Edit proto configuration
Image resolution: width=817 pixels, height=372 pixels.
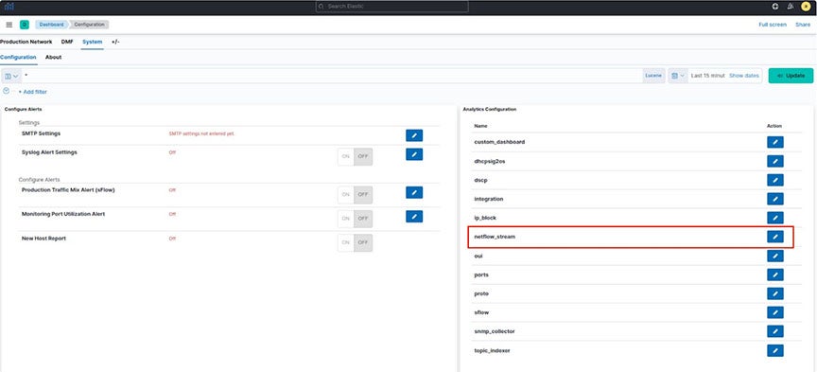coord(774,293)
